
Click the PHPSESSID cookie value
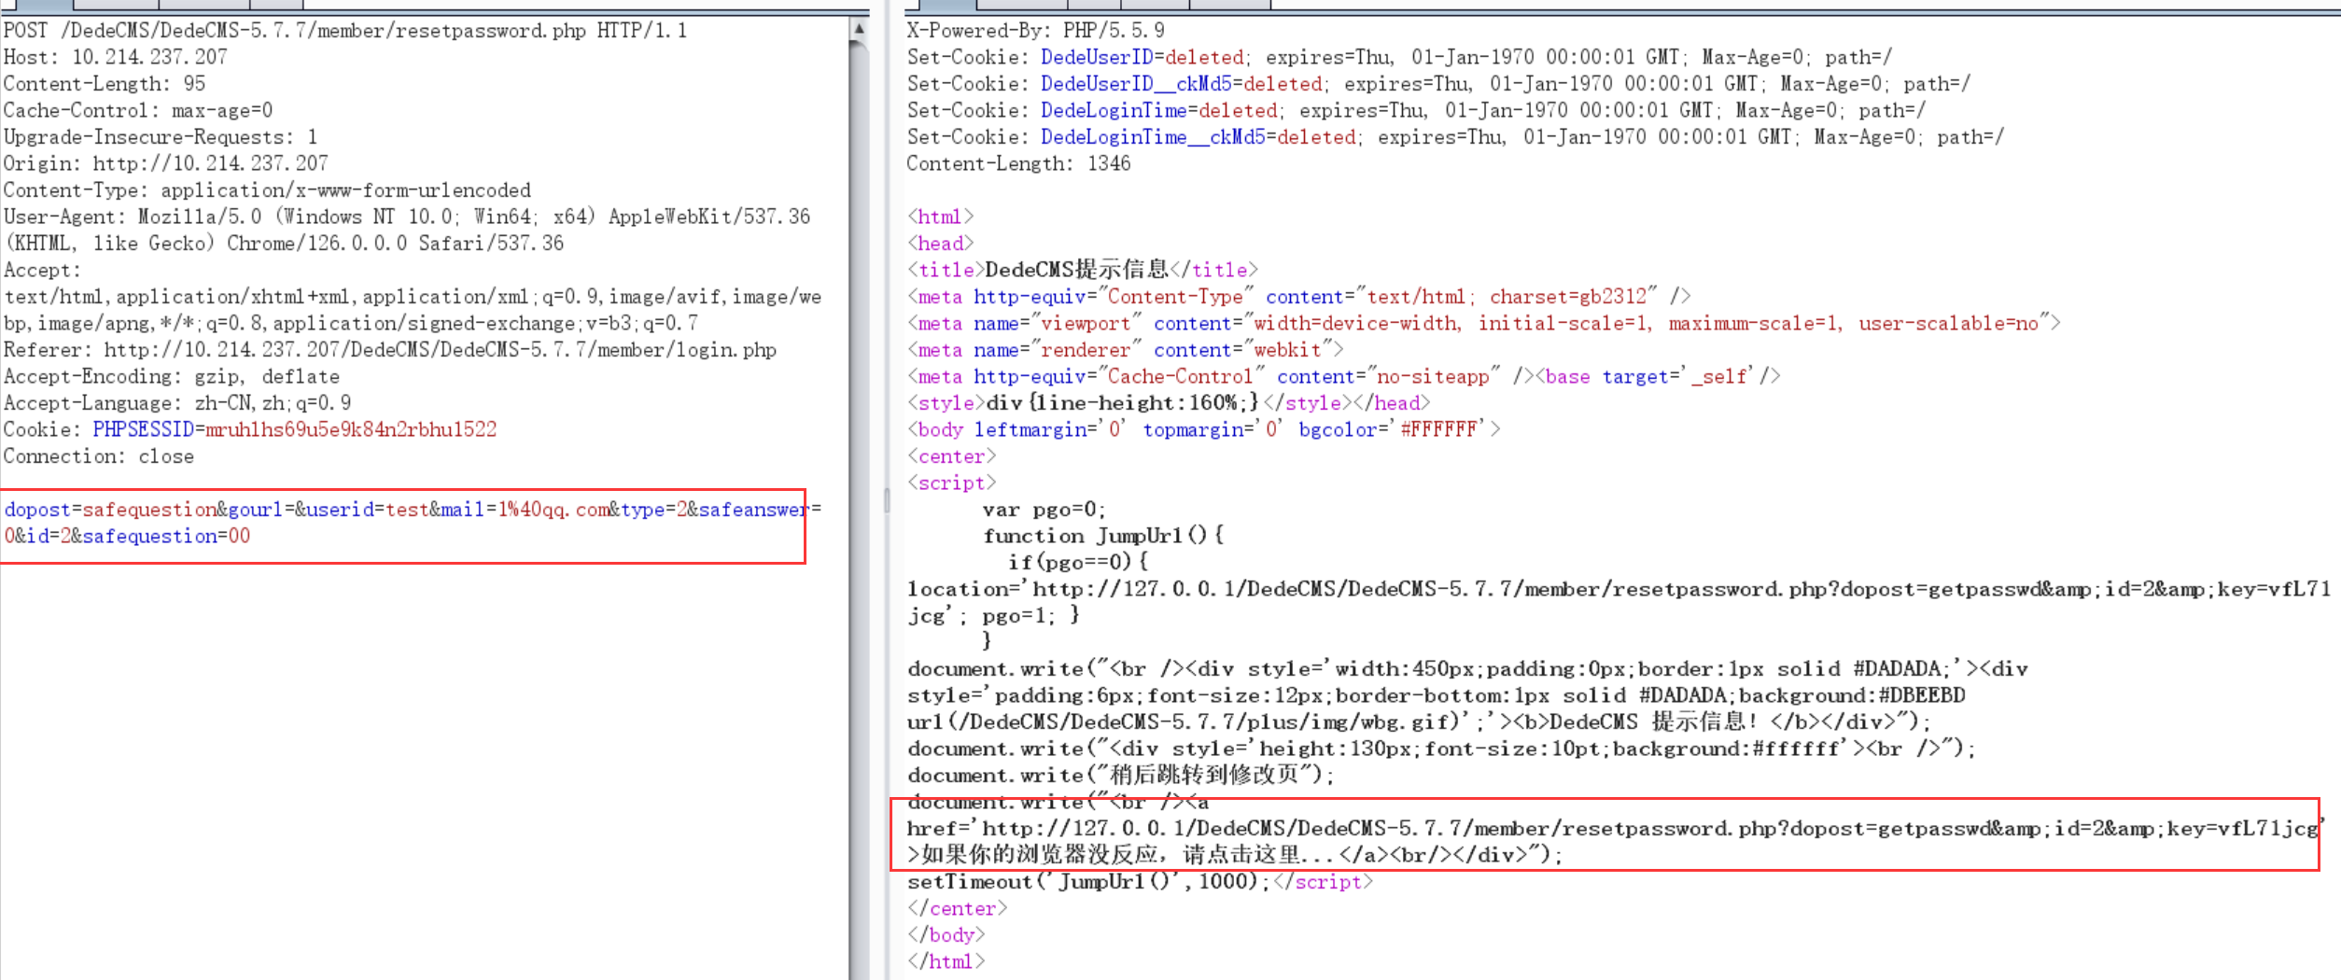coord(351,429)
